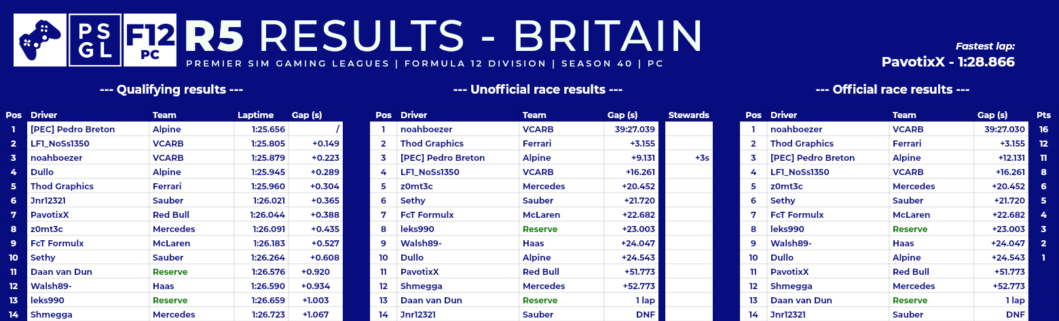Click the Laptime column header

[256, 115]
